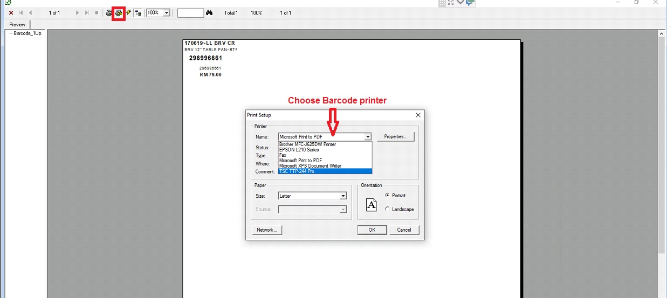Click the red X close preview icon

[x=11, y=12]
